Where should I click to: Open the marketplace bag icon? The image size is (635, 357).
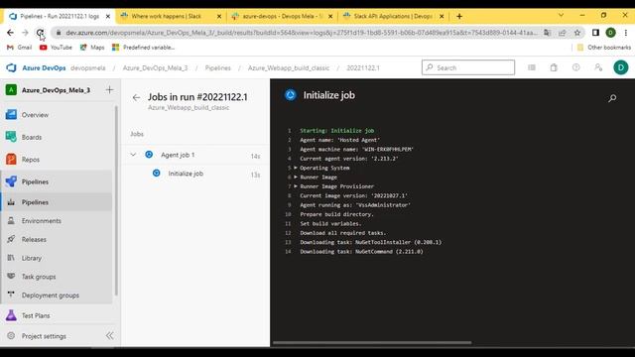(554, 67)
